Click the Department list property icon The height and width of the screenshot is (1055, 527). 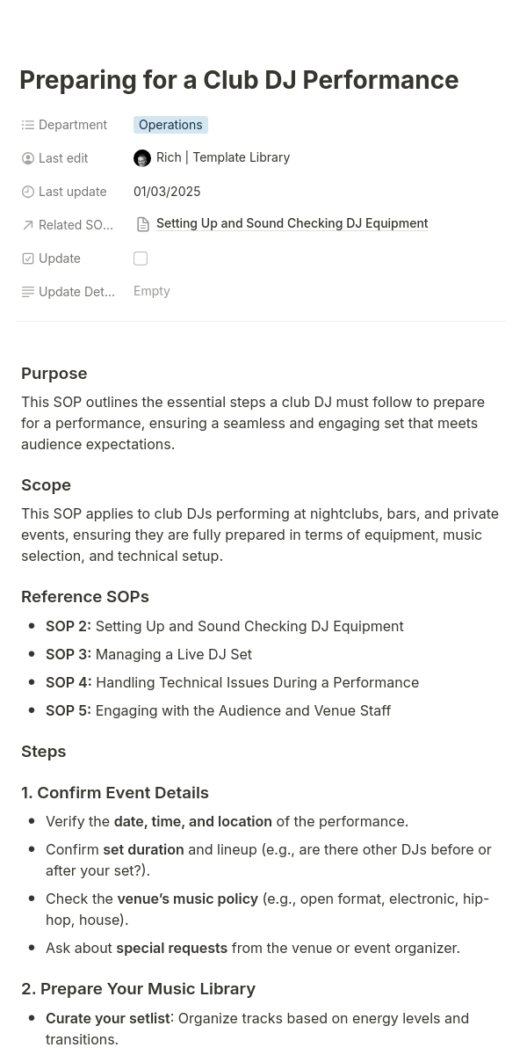28,125
